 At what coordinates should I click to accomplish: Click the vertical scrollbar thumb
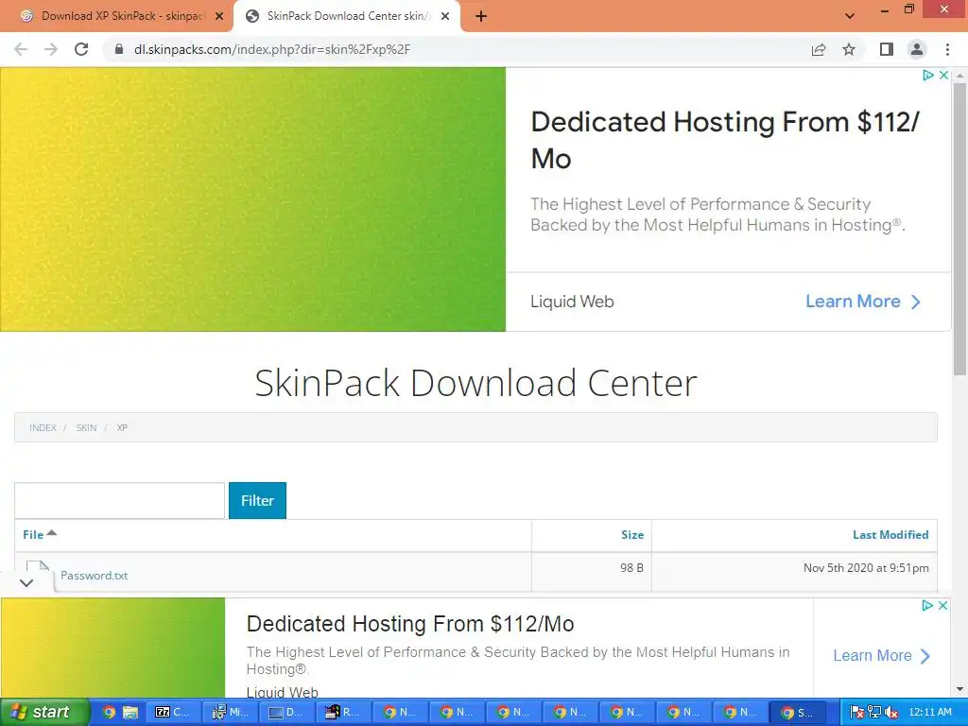point(959,229)
